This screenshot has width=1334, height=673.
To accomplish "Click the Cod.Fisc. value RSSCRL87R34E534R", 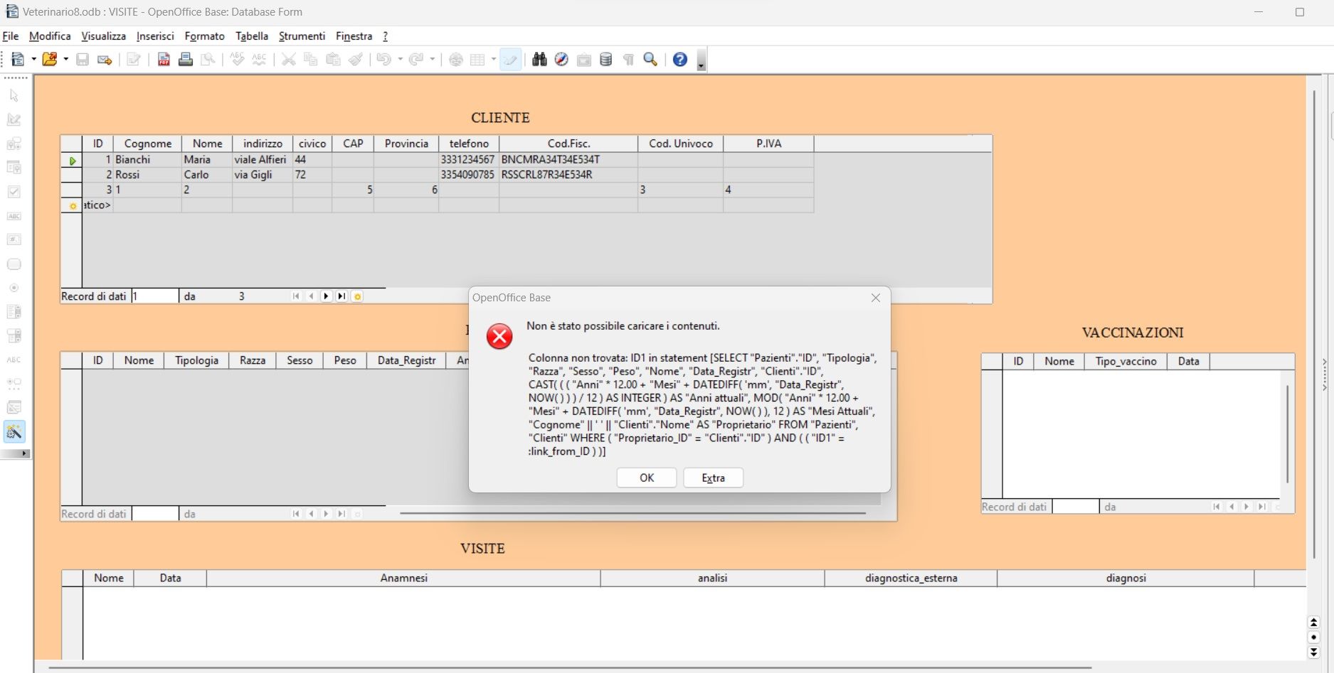I will tap(546, 175).
